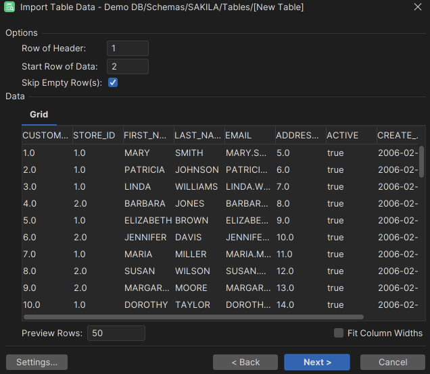Open the Settings... dialog
This screenshot has height=374, width=430.
pos(37,362)
